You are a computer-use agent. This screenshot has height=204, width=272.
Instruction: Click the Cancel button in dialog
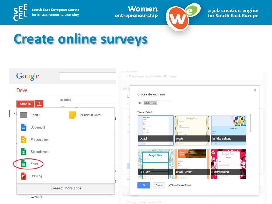tap(159, 185)
